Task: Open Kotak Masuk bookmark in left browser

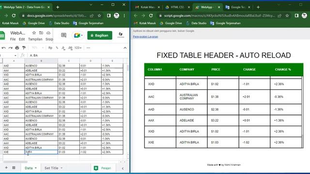Action: click(10, 23)
